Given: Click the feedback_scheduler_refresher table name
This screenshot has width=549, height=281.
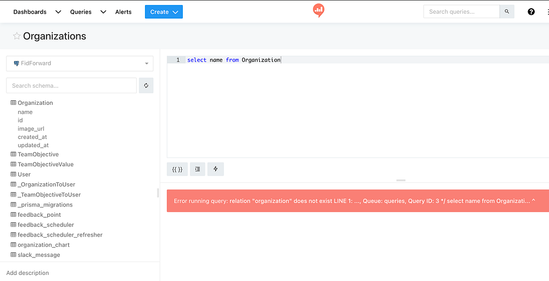Looking at the screenshot, I should click(x=60, y=235).
